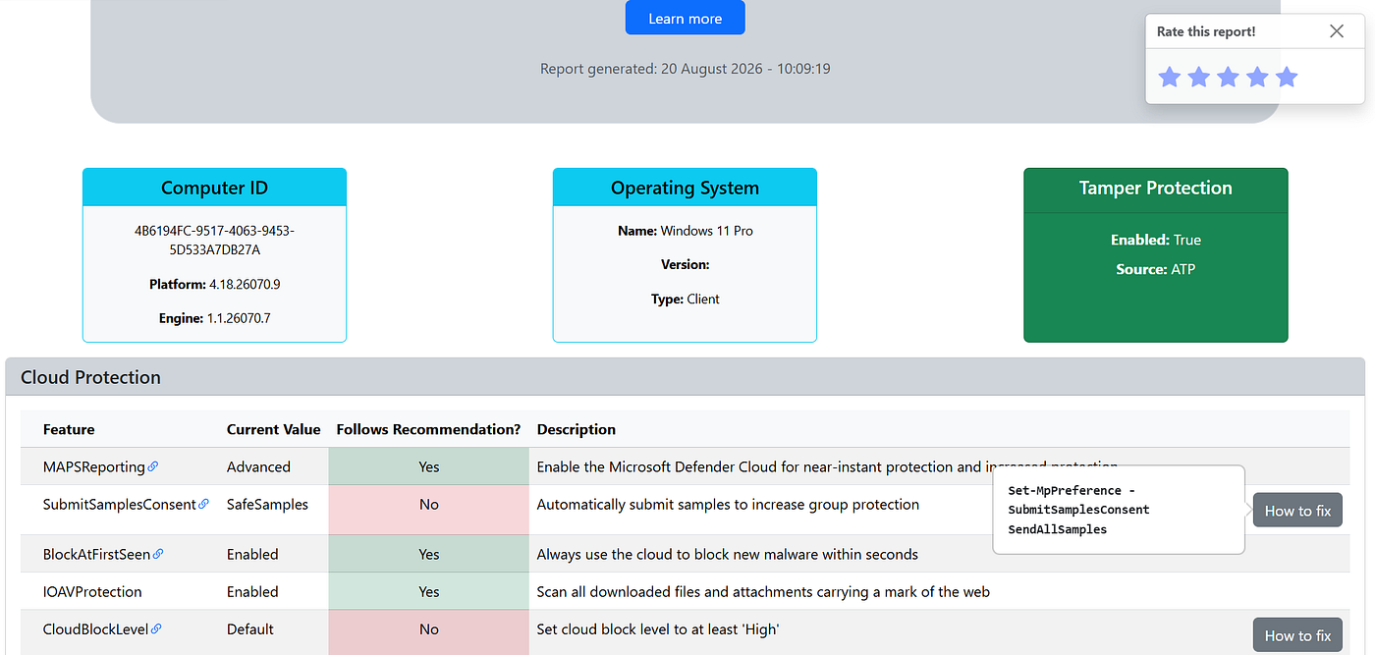Click the Feature column header
The image size is (1375, 655).
(69, 429)
